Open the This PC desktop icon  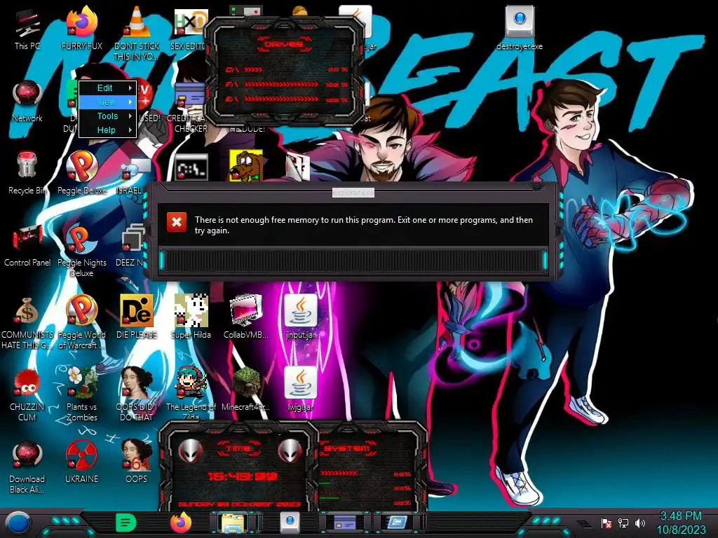tap(27, 28)
